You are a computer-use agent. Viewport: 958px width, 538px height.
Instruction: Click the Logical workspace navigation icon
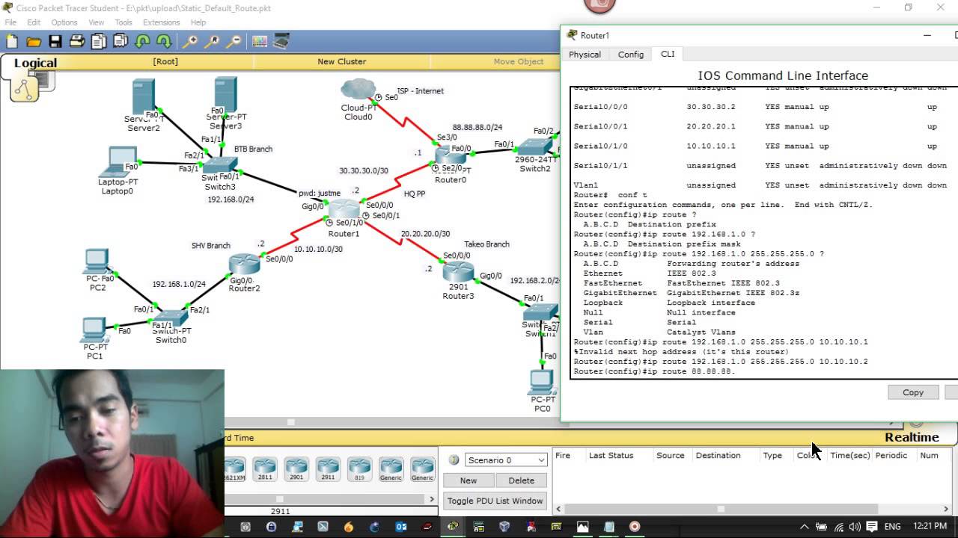click(25, 88)
